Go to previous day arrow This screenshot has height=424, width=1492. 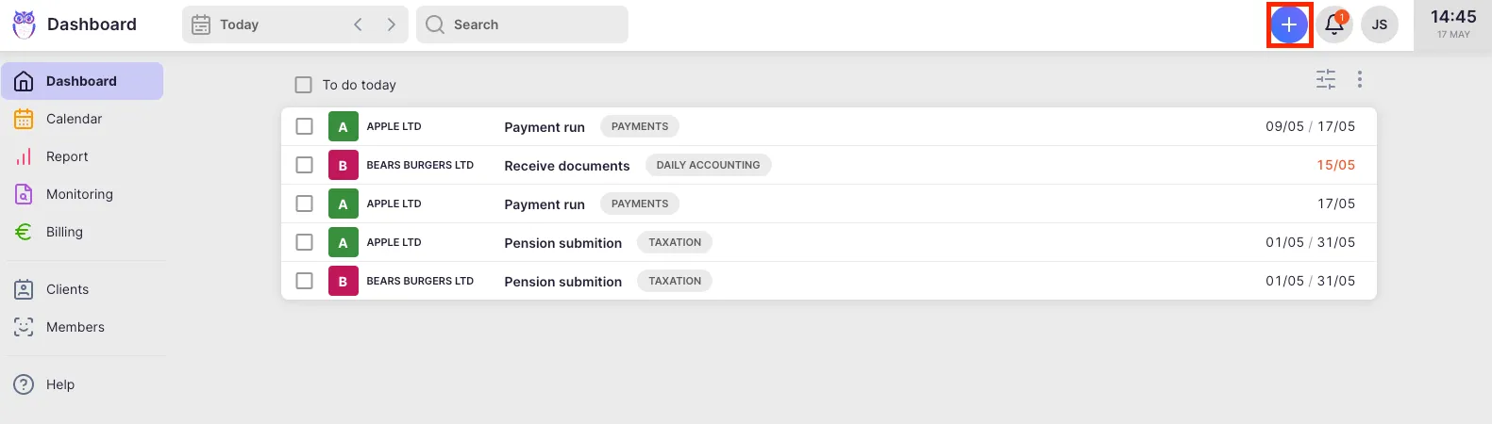pos(358,24)
